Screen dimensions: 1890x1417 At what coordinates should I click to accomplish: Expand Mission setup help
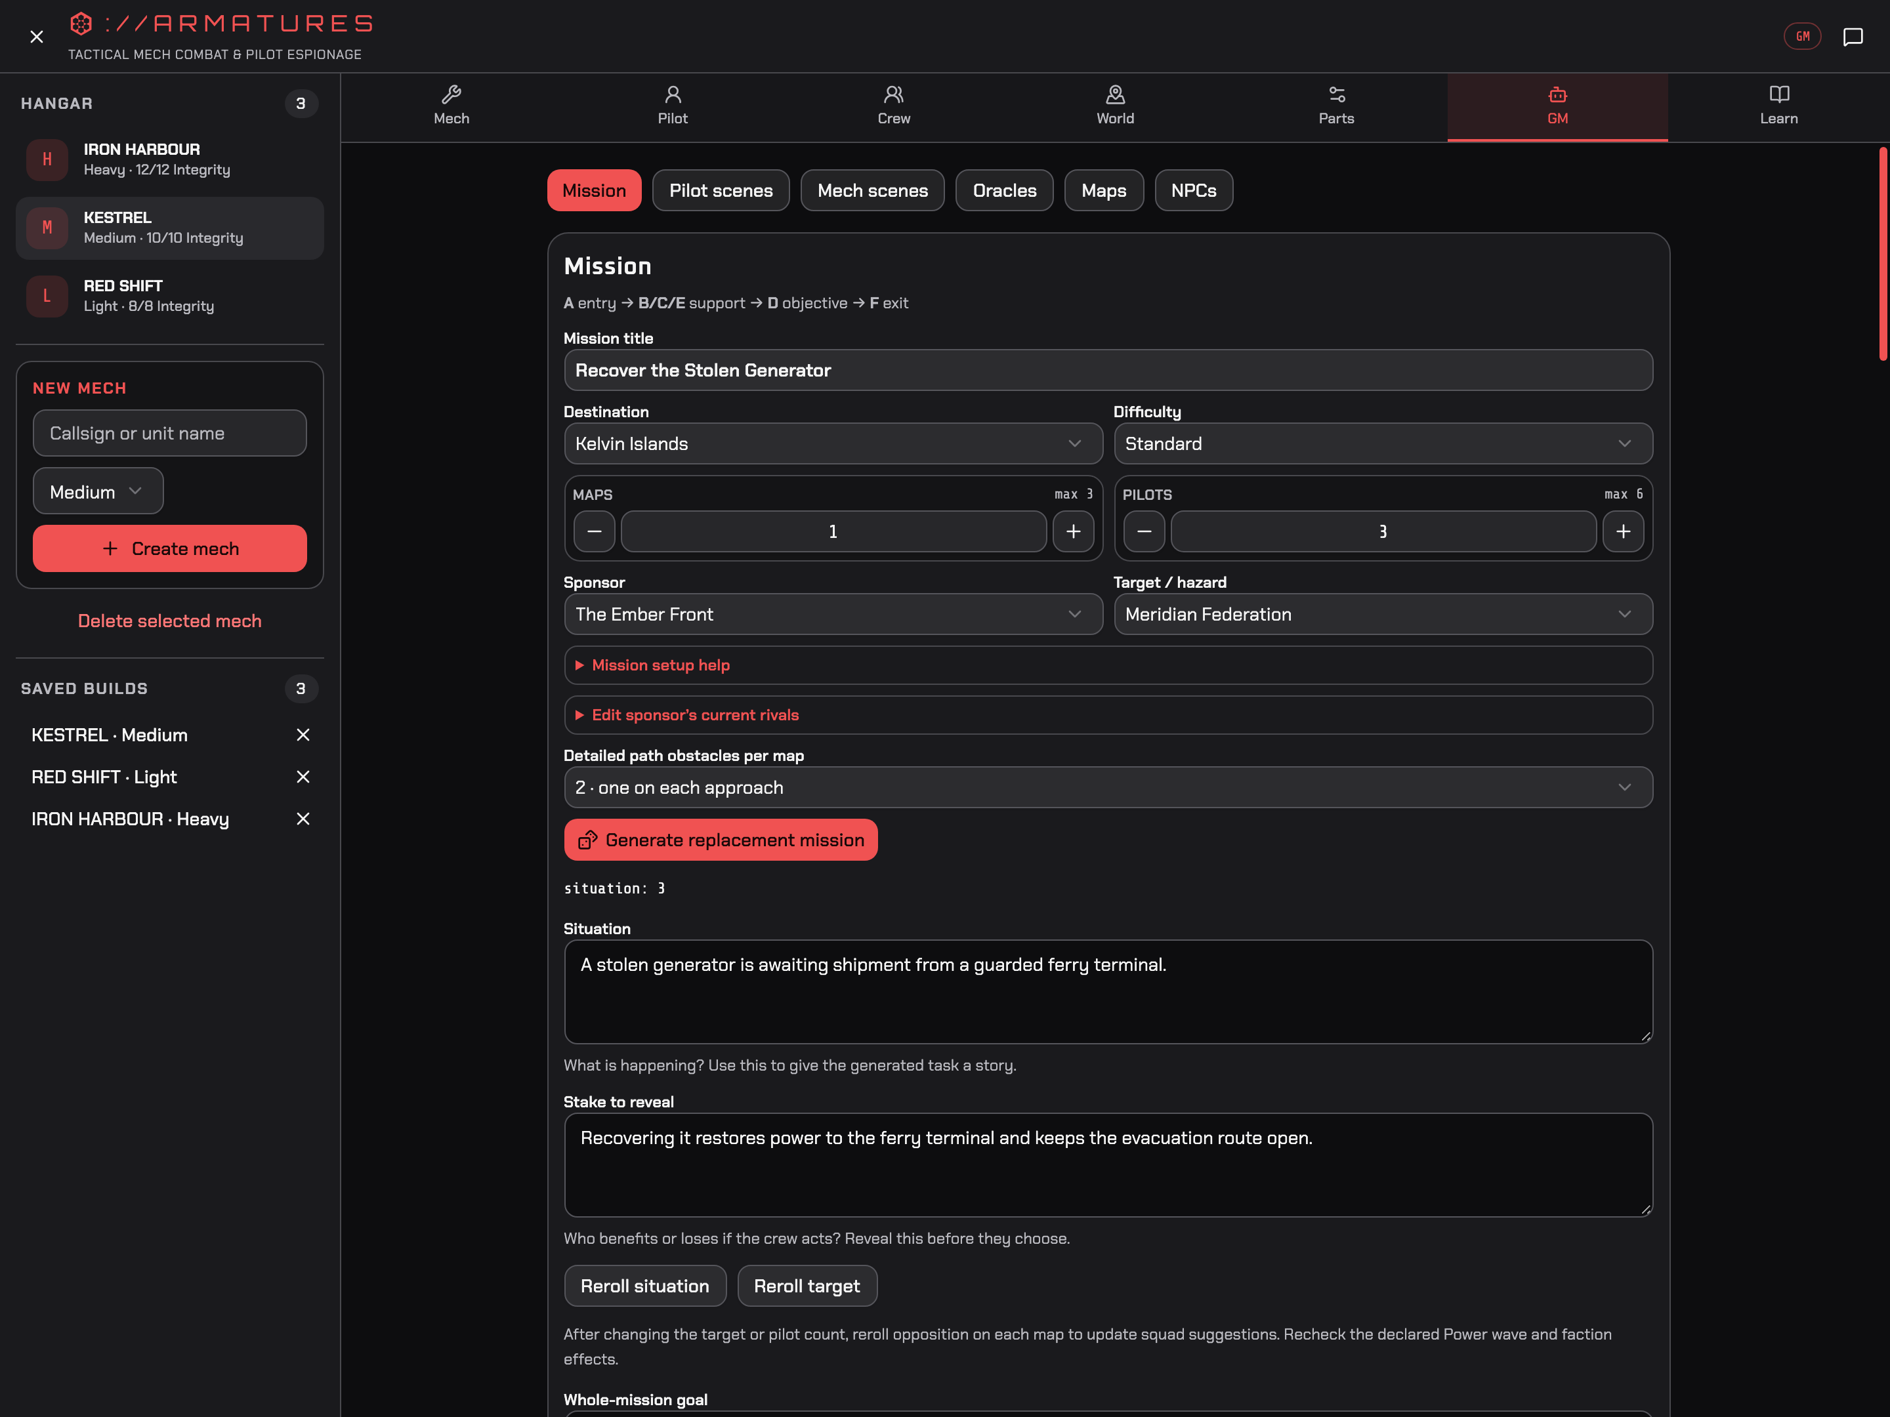coord(1108,665)
